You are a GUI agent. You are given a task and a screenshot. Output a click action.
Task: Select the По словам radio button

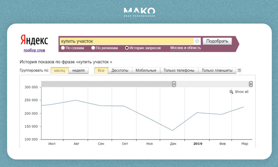click(x=63, y=48)
